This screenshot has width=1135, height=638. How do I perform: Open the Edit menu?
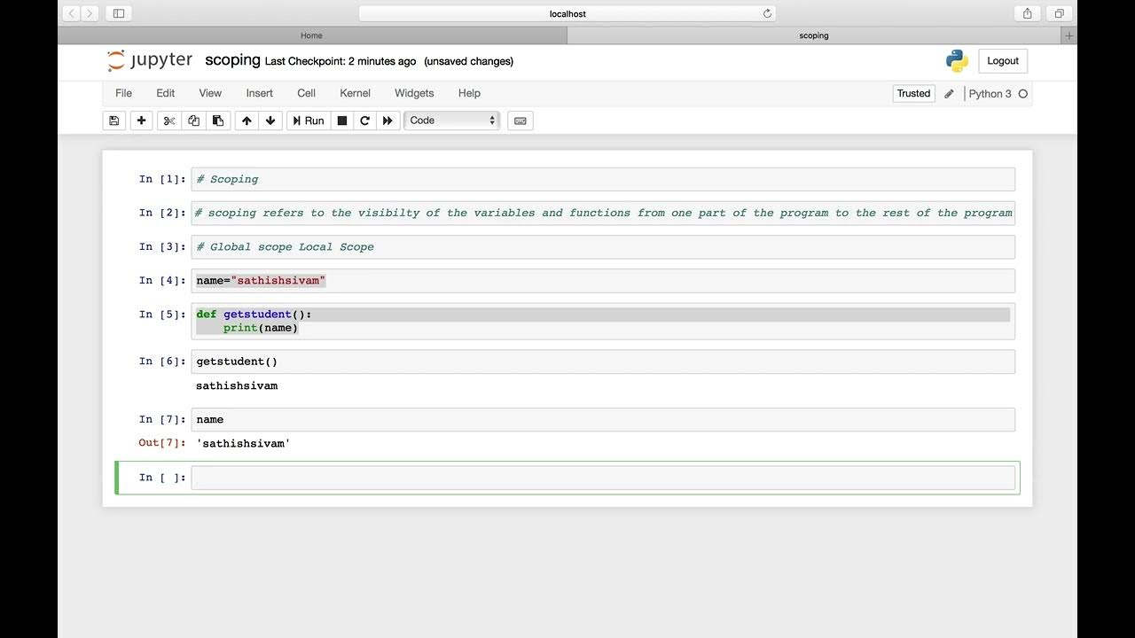pyautogui.click(x=166, y=93)
